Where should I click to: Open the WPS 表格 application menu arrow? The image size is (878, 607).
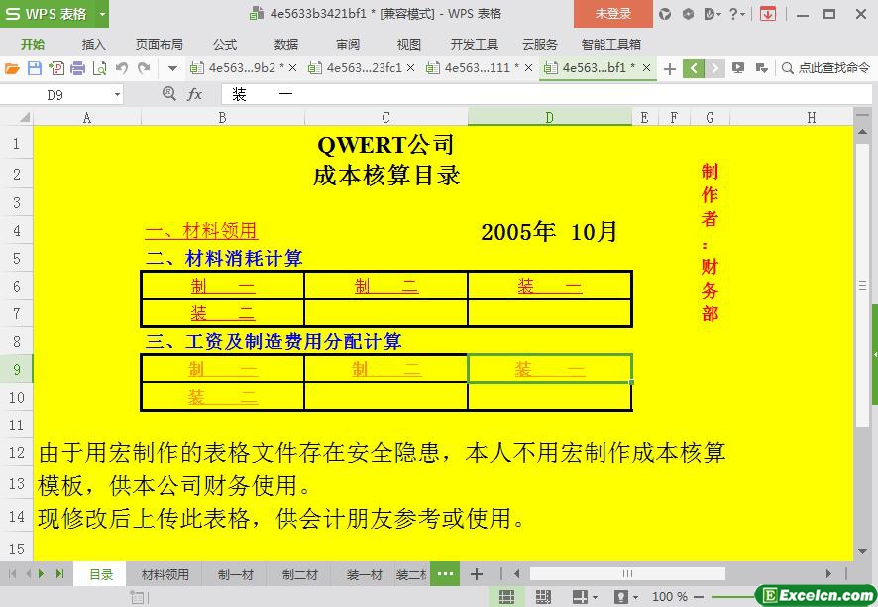102,14
